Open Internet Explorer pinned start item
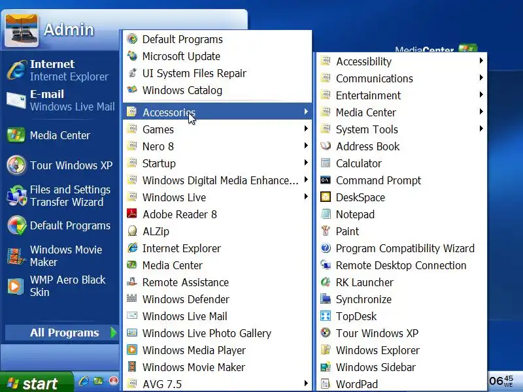 [60, 70]
